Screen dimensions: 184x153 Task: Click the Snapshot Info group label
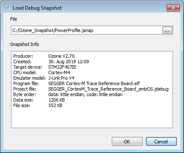tap(24, 44)
